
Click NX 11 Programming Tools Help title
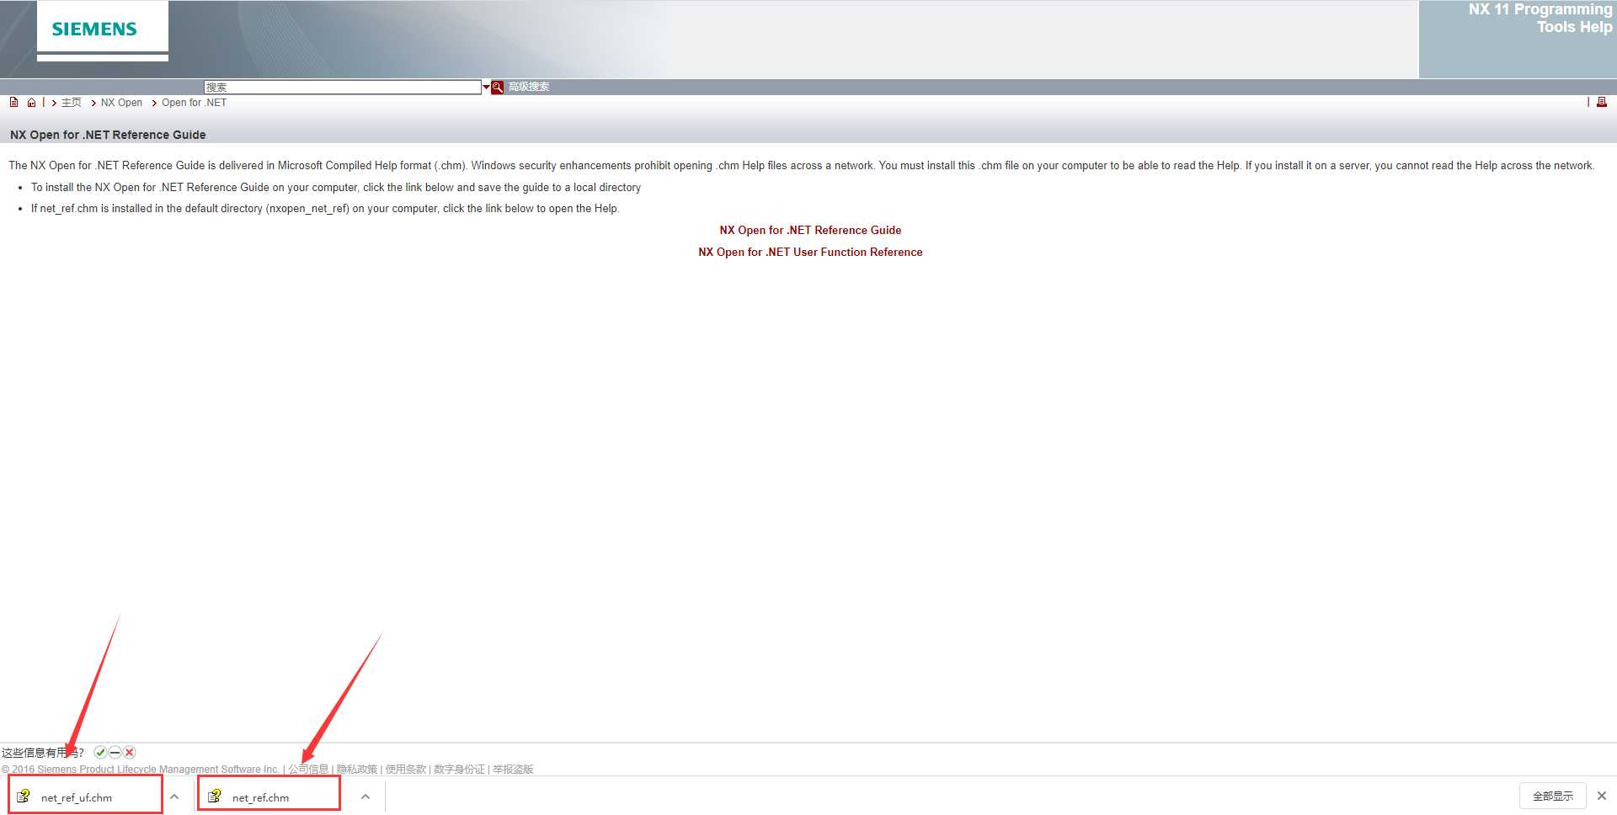click(1540, 18)
